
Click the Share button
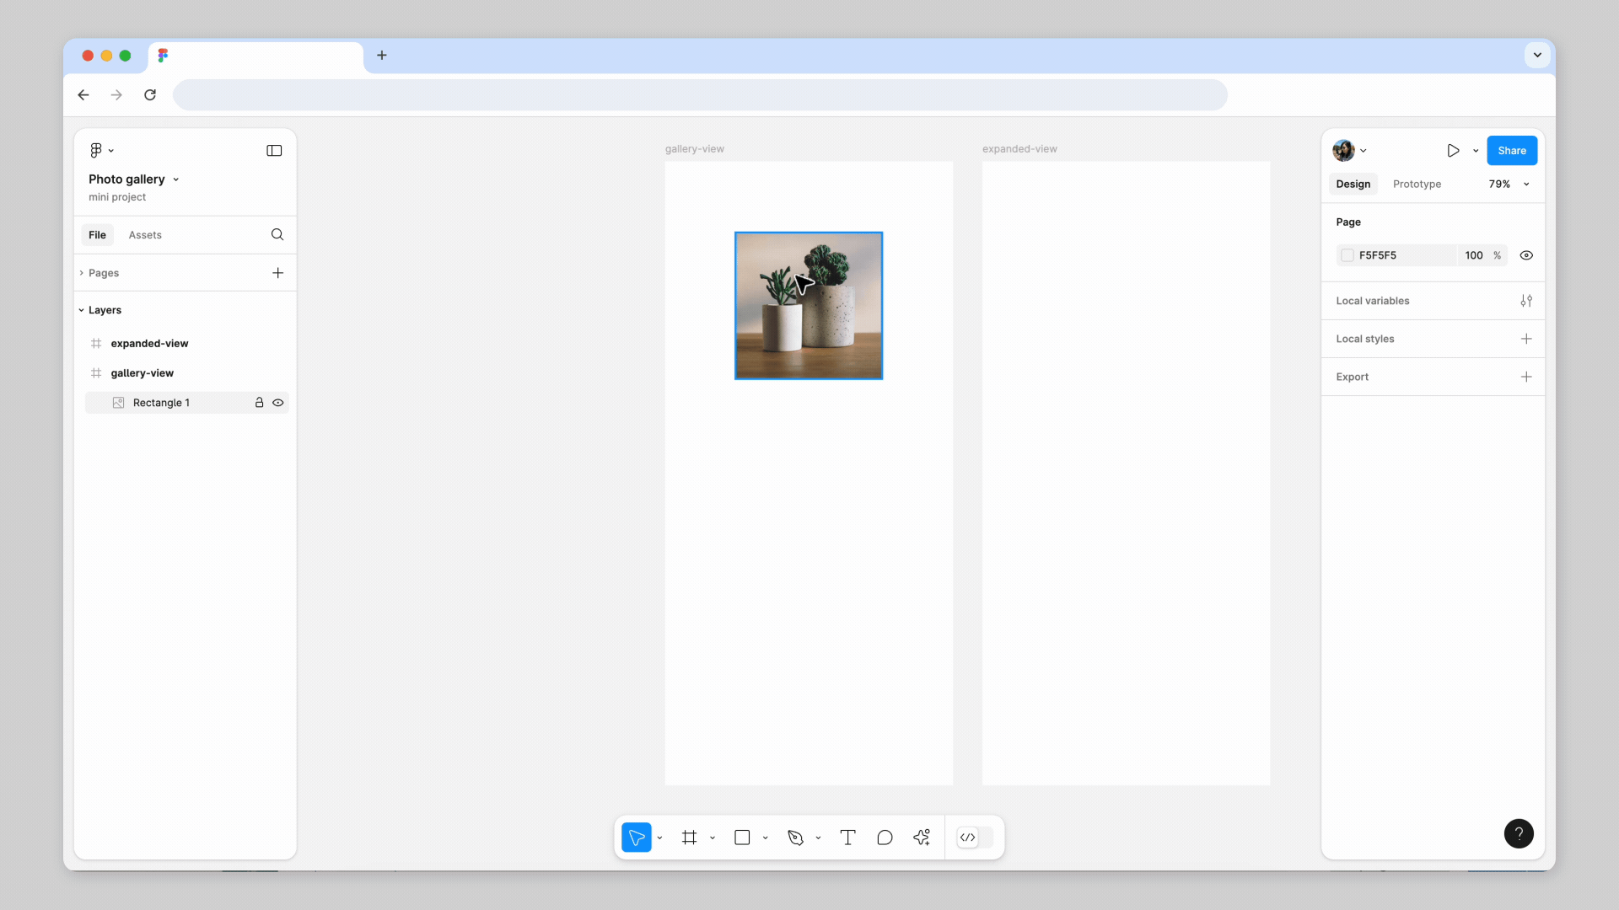click(1512, 151)
